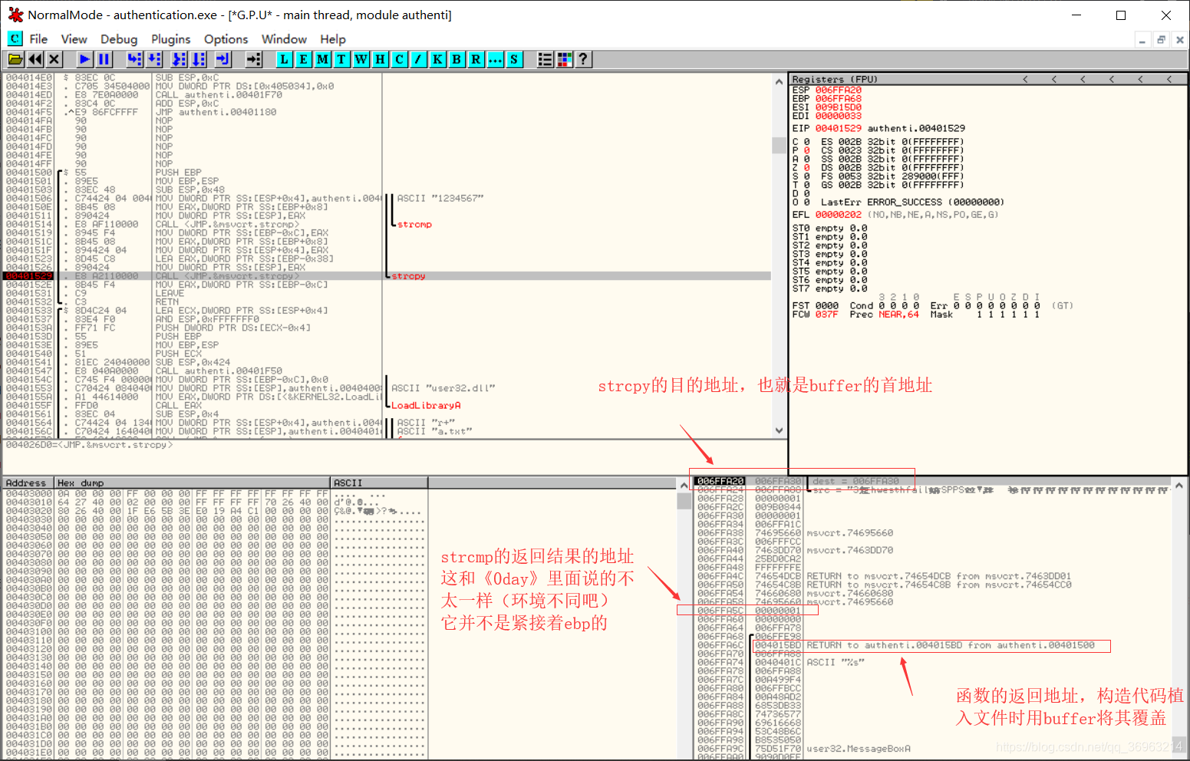Select the PUSH EBP line at 00401500
Image resolution: width=1190 pixels, height=761 pixels.
387,173
